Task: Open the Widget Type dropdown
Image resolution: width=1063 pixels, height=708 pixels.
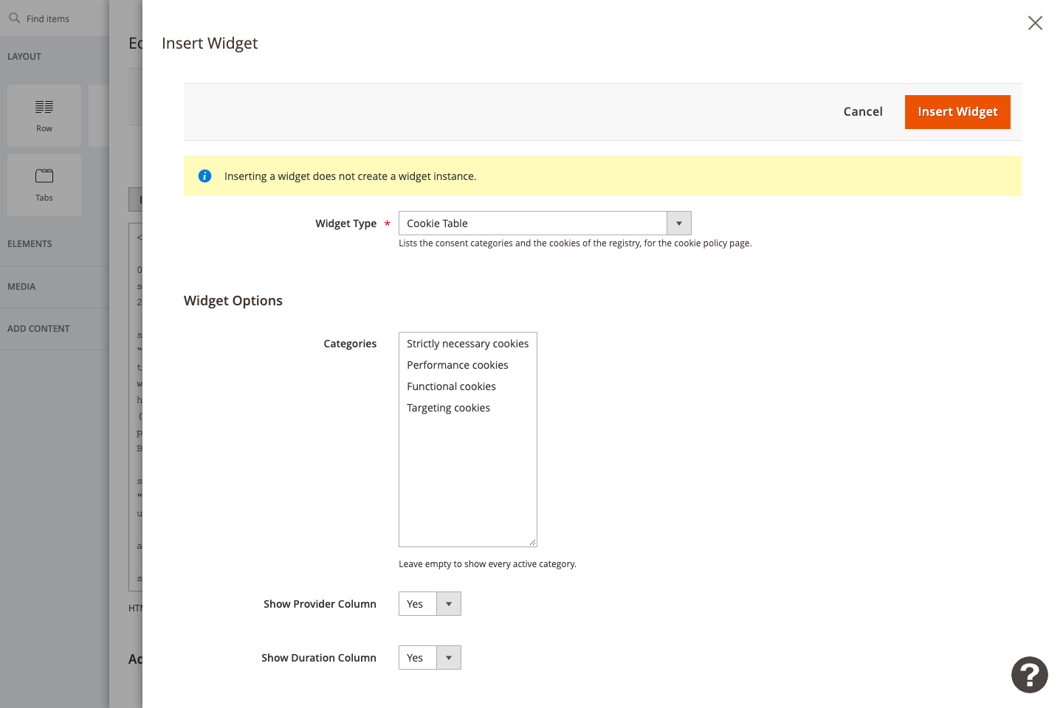Action: coord(545,223)
